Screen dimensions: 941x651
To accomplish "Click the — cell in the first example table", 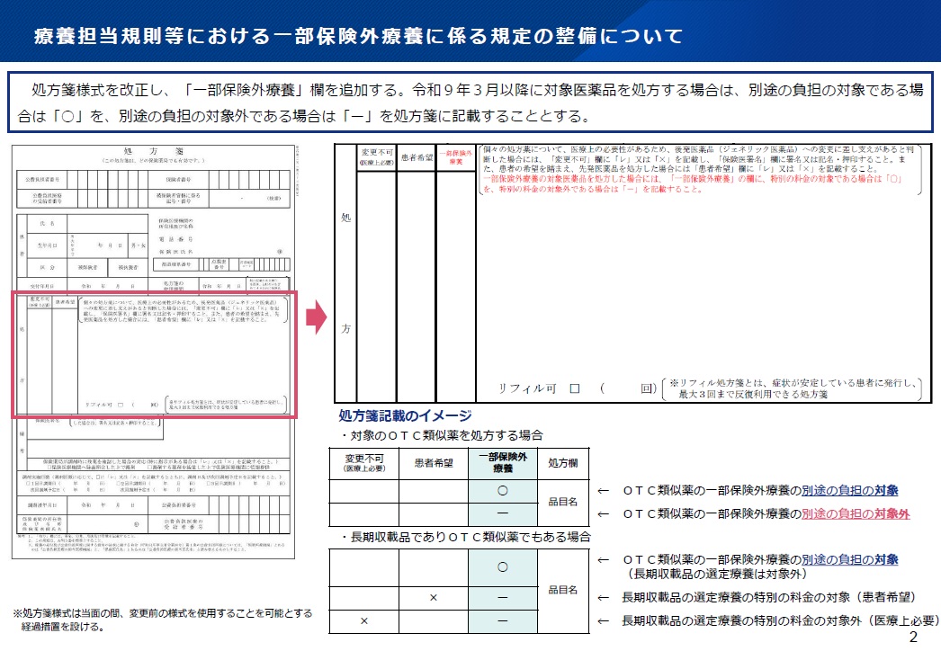I will pos(502,513).
